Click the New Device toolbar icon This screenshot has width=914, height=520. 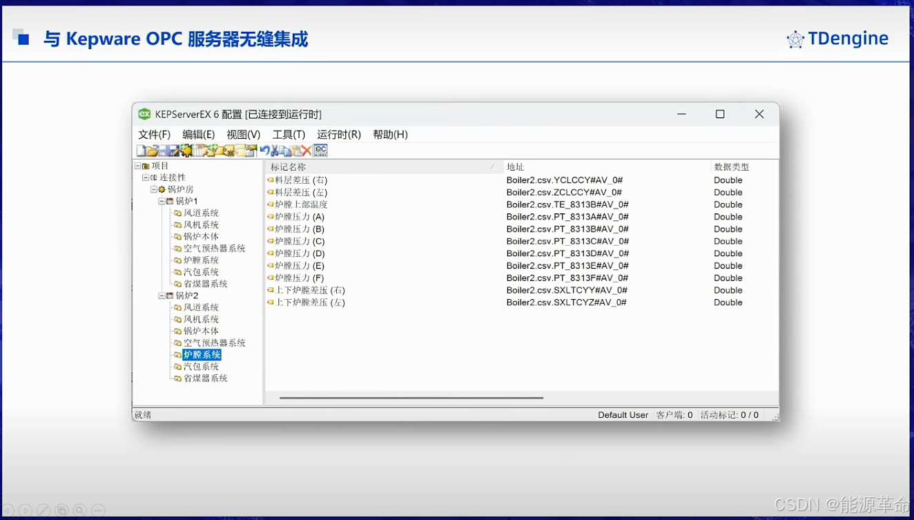tap(198, 151)
